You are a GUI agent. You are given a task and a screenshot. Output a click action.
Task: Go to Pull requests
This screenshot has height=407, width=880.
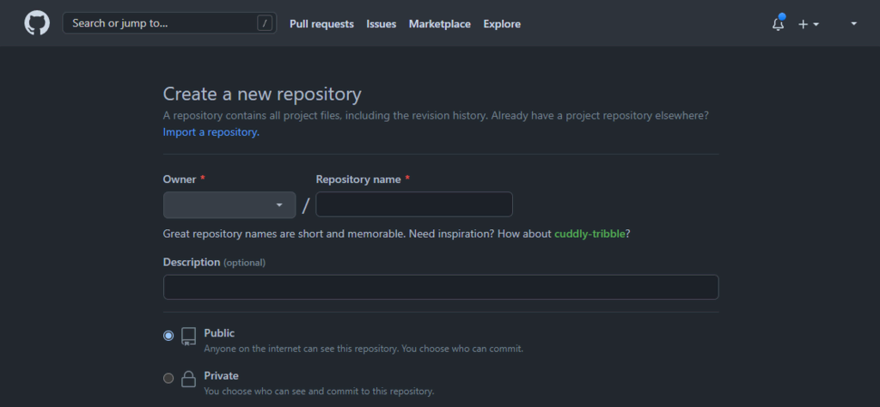pos(321,24)
